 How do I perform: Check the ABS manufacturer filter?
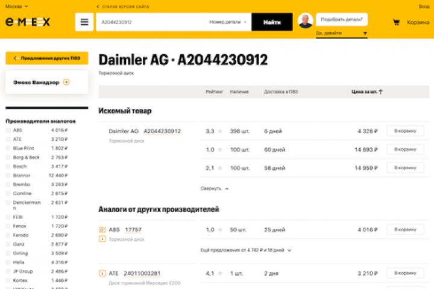point(8,130)
